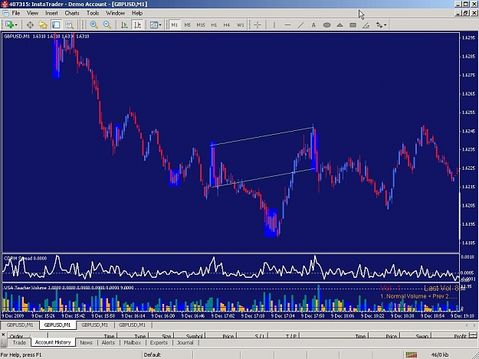Click the chart Templates icon
The height and width of the screenshot is (359, 479).
[x=153, y=25]
